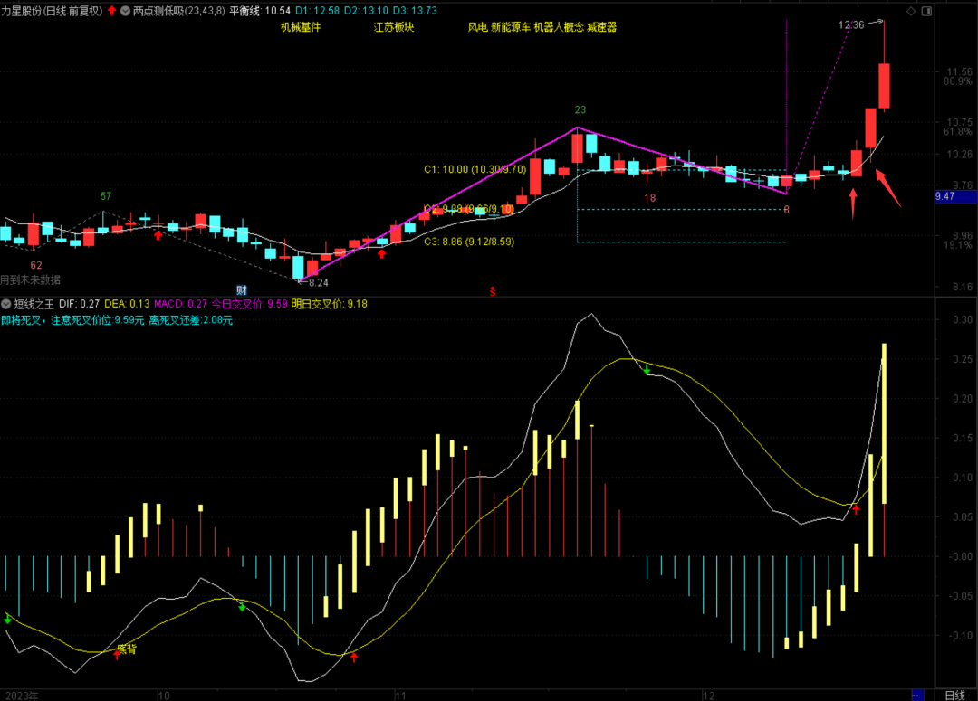Open the 江苏板块 sector link
This screenshot has width=978, height=701.
[x=394, y=27]
